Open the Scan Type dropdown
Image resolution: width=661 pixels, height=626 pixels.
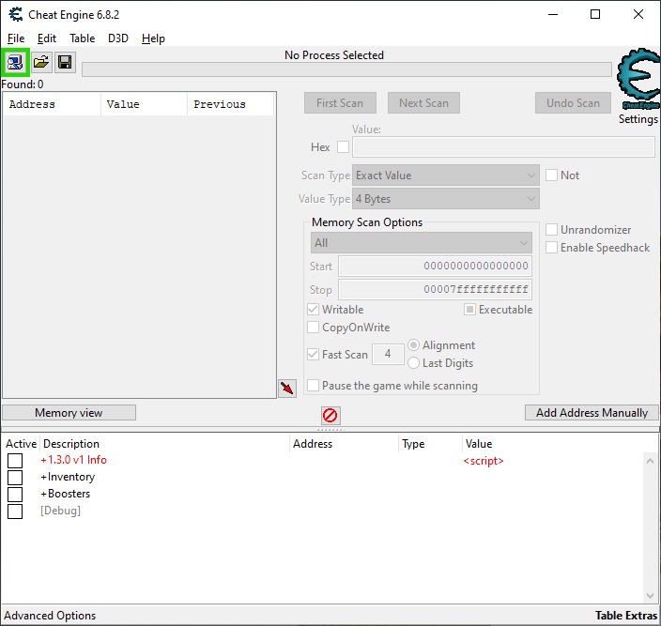pos(446,176)
